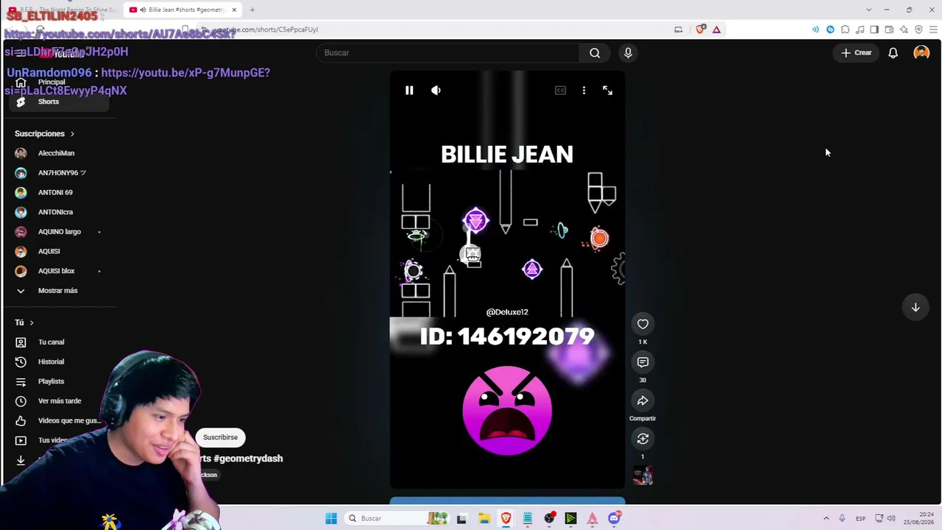Open ANTONIcra channel subscription
The height and width of the screenshot is (530, 942).
coord(59,212)
